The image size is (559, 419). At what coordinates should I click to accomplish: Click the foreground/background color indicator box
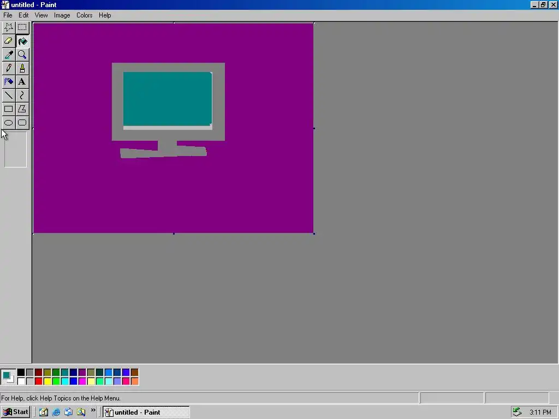pyautogui.click(x=8, y=377)
